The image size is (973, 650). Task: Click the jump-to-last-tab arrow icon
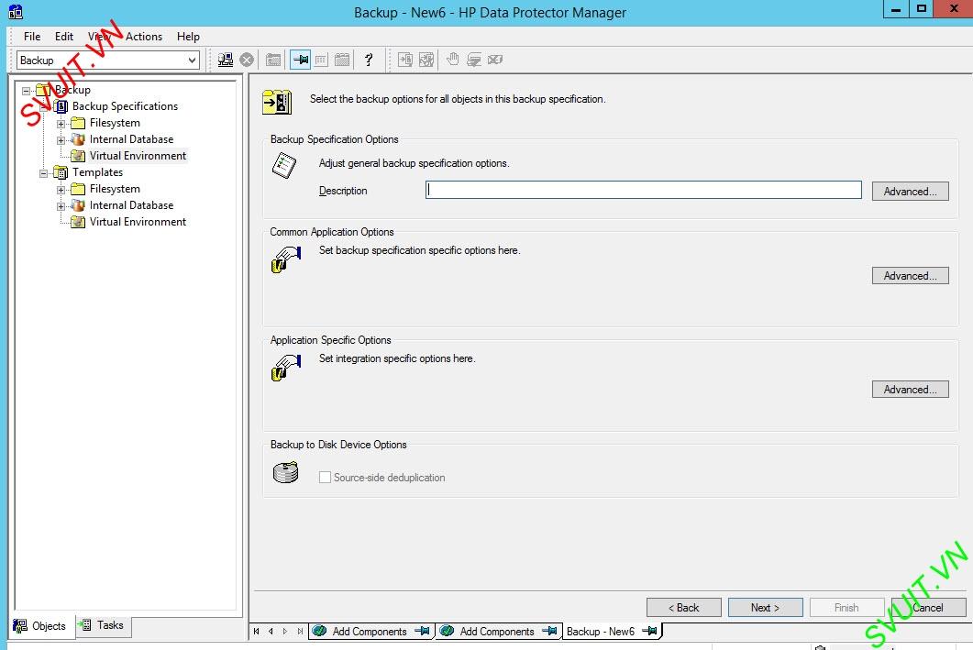[x=300, y=632]
